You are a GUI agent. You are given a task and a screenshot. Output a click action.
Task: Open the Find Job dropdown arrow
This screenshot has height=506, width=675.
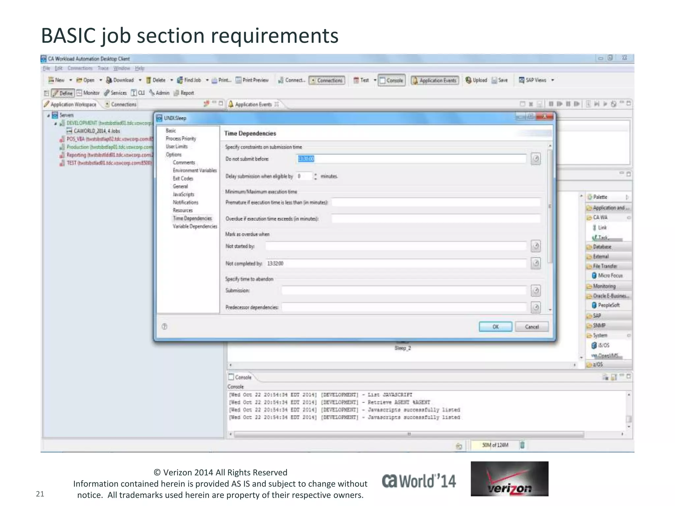click(x=207, y=80)
